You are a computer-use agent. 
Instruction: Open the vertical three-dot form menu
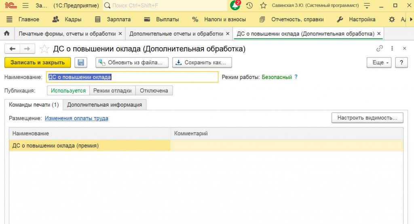pyautogui.click(x=392, y=49)
